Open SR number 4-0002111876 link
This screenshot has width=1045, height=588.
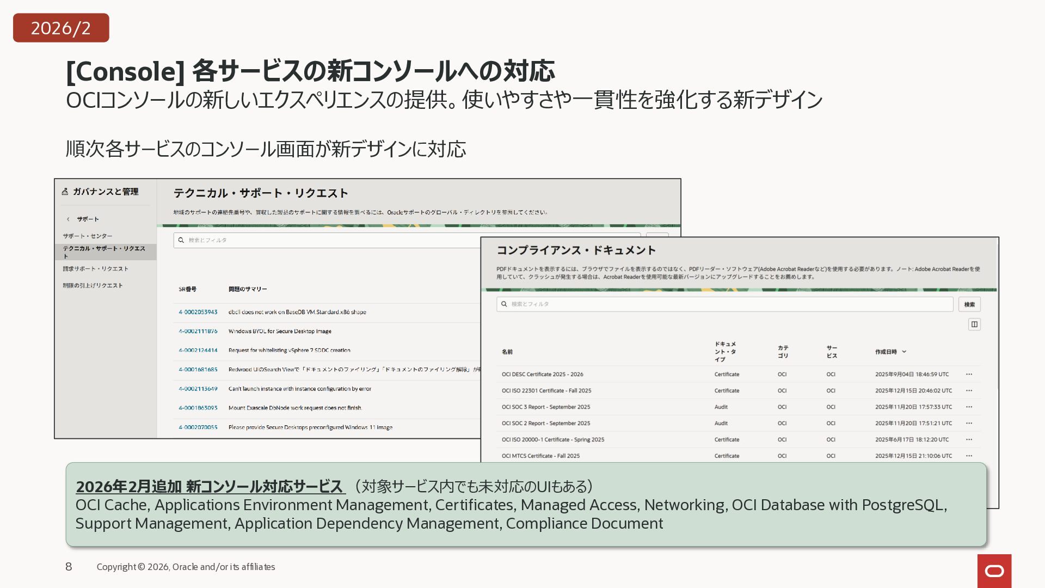coord(198,332)
